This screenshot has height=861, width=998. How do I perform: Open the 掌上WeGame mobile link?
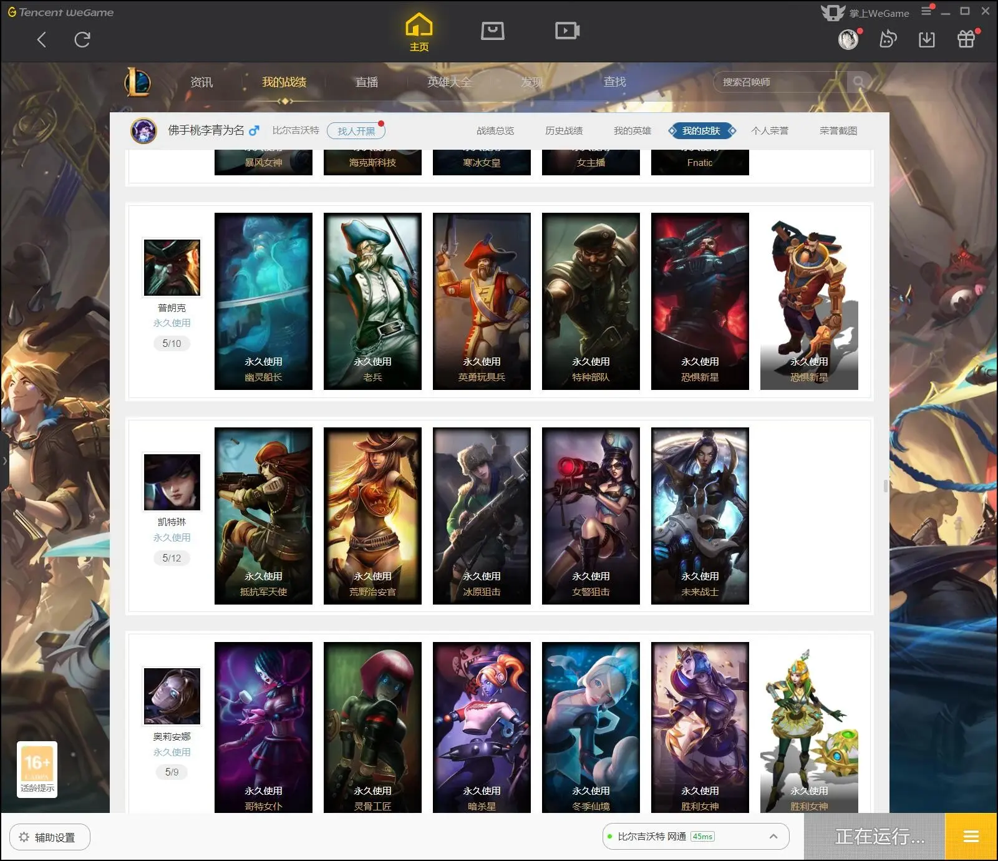tap(865, 12)
